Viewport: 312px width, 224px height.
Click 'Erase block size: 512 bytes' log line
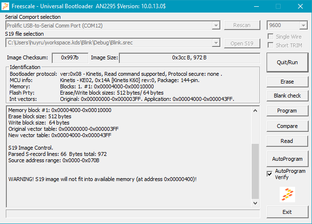tap(40, 116)
